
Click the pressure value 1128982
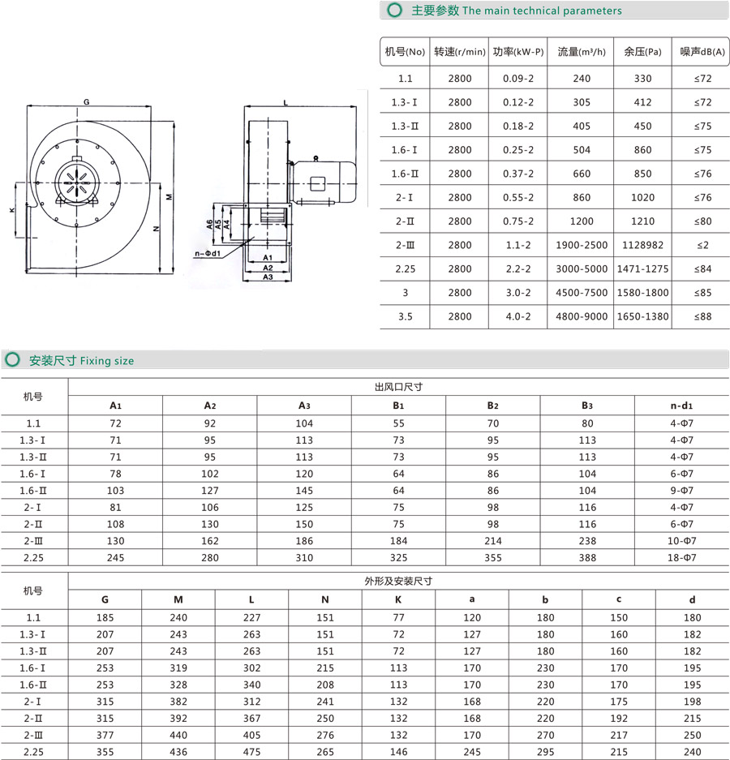pyautogui.click(x=642, y=245)
